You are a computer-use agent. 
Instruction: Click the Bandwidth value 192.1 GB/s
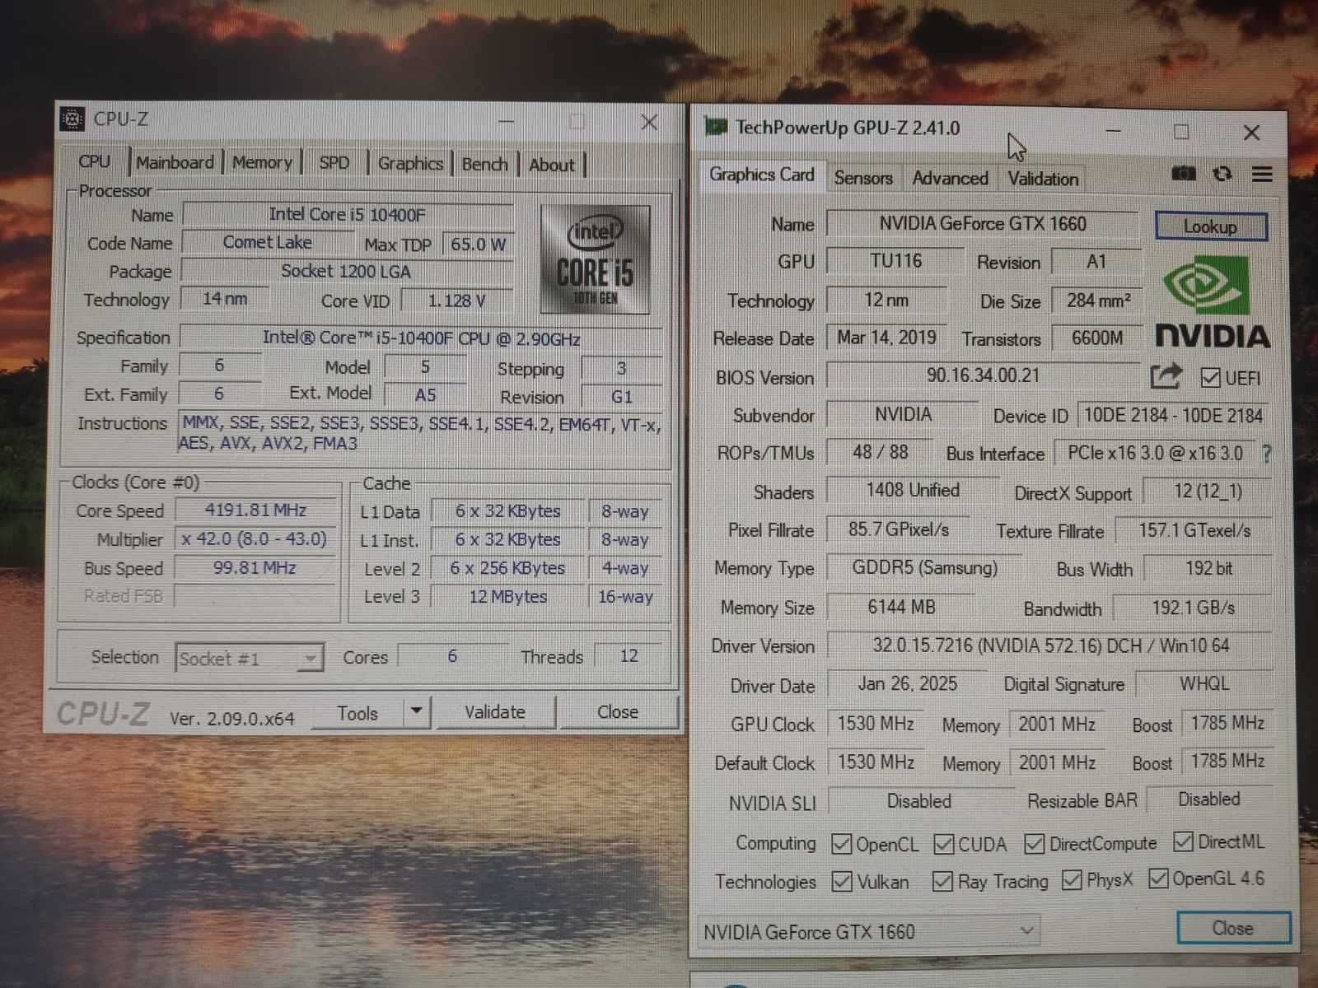click(1193, 608)
